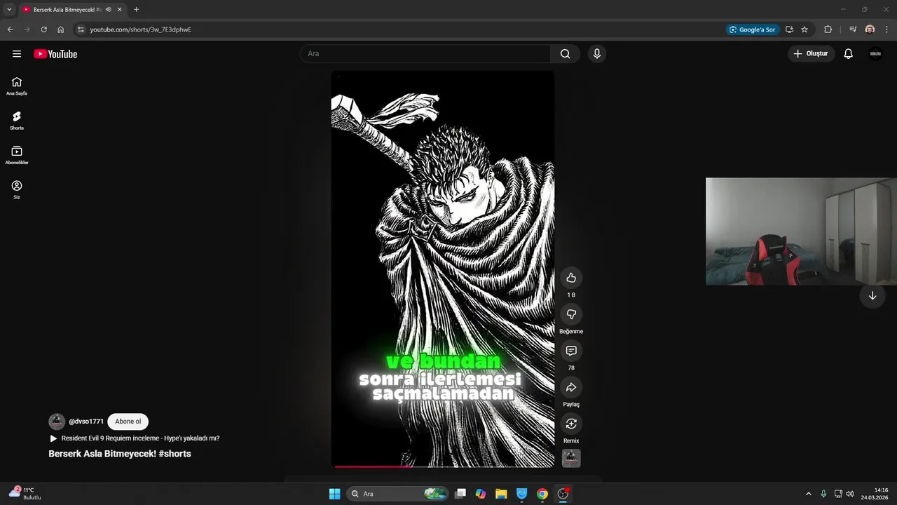Click the Oluştur create button
Screen dimensions: 897x505
[x=811, y=54]
